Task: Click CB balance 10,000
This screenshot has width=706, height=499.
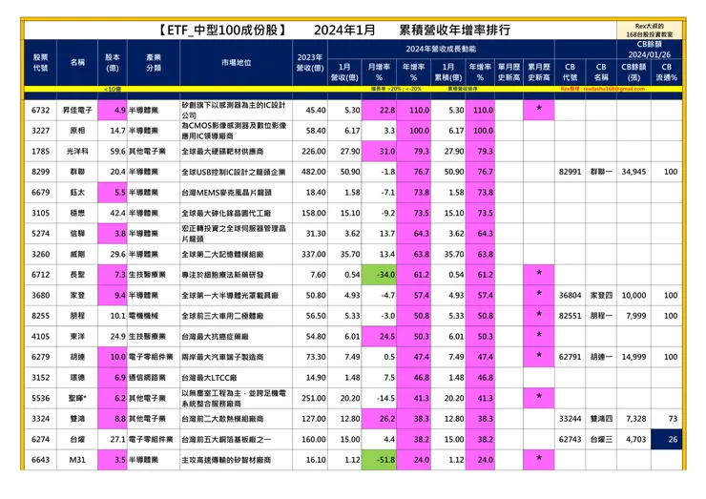Action: [x=633, y=296]
